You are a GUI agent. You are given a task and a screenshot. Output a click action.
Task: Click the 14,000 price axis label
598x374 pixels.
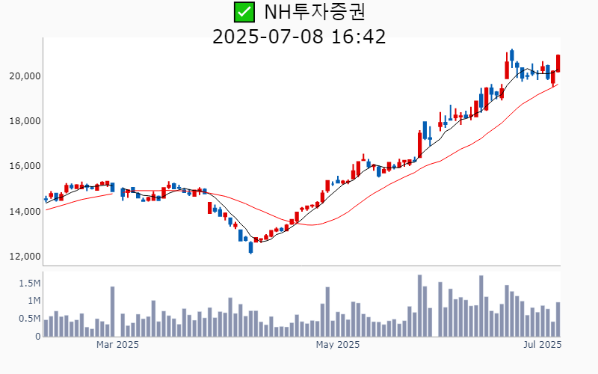point(25,212)
